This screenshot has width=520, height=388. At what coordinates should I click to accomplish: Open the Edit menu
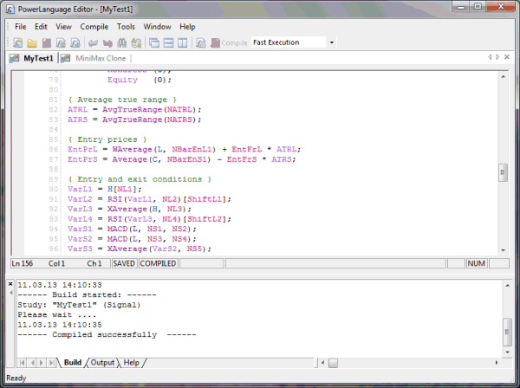(x=41, y=27)
